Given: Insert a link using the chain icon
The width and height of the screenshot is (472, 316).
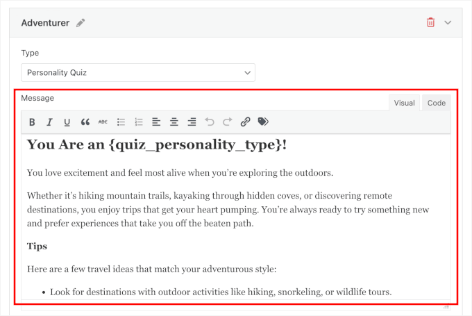Looking at the screenshot, I should click(x=245, y=122).
